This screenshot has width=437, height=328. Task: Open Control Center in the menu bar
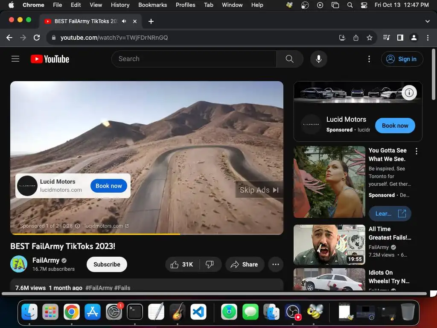(364, 5)
